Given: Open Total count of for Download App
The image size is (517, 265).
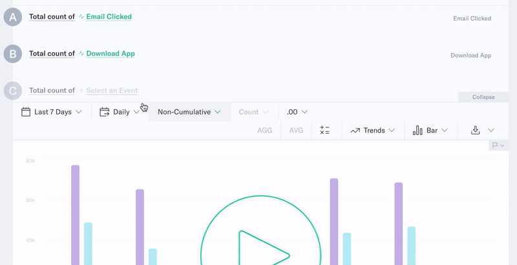Looking at the screenshot, I should 52,54.
